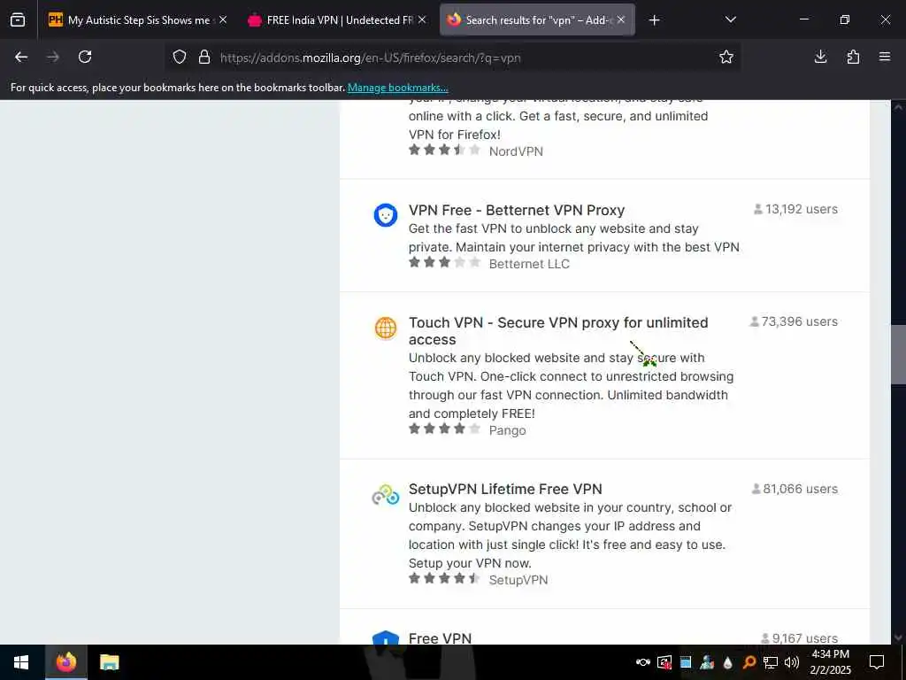This screenshot has height=680, width=906.
Task: Open tracking protection shield icon
Action: (x=180, y=58)
